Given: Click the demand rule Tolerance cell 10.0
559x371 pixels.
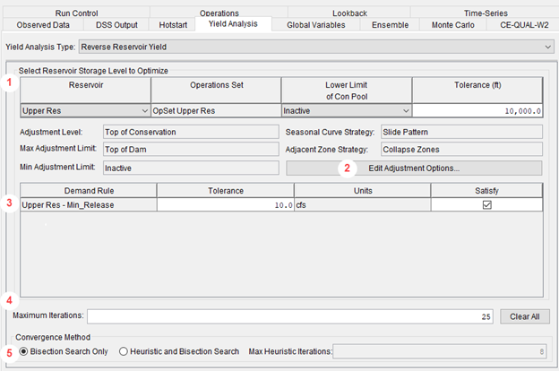Looking at the screenshot, I should click(x=226, y=205).
